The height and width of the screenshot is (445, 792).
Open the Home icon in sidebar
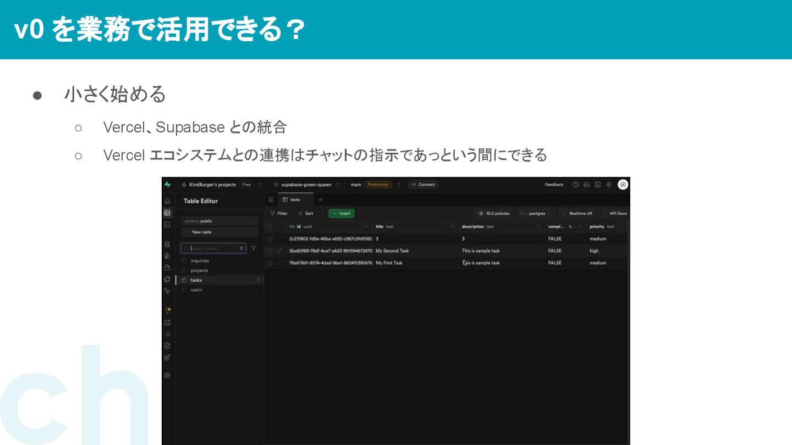(167, 201)
